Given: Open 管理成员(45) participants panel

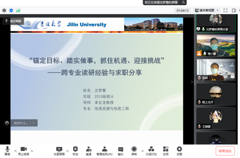Looking at the screenshot, I should 104,150.
